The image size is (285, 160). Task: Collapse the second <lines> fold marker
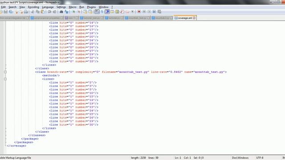pyautogui.click(x=5, y=79)
